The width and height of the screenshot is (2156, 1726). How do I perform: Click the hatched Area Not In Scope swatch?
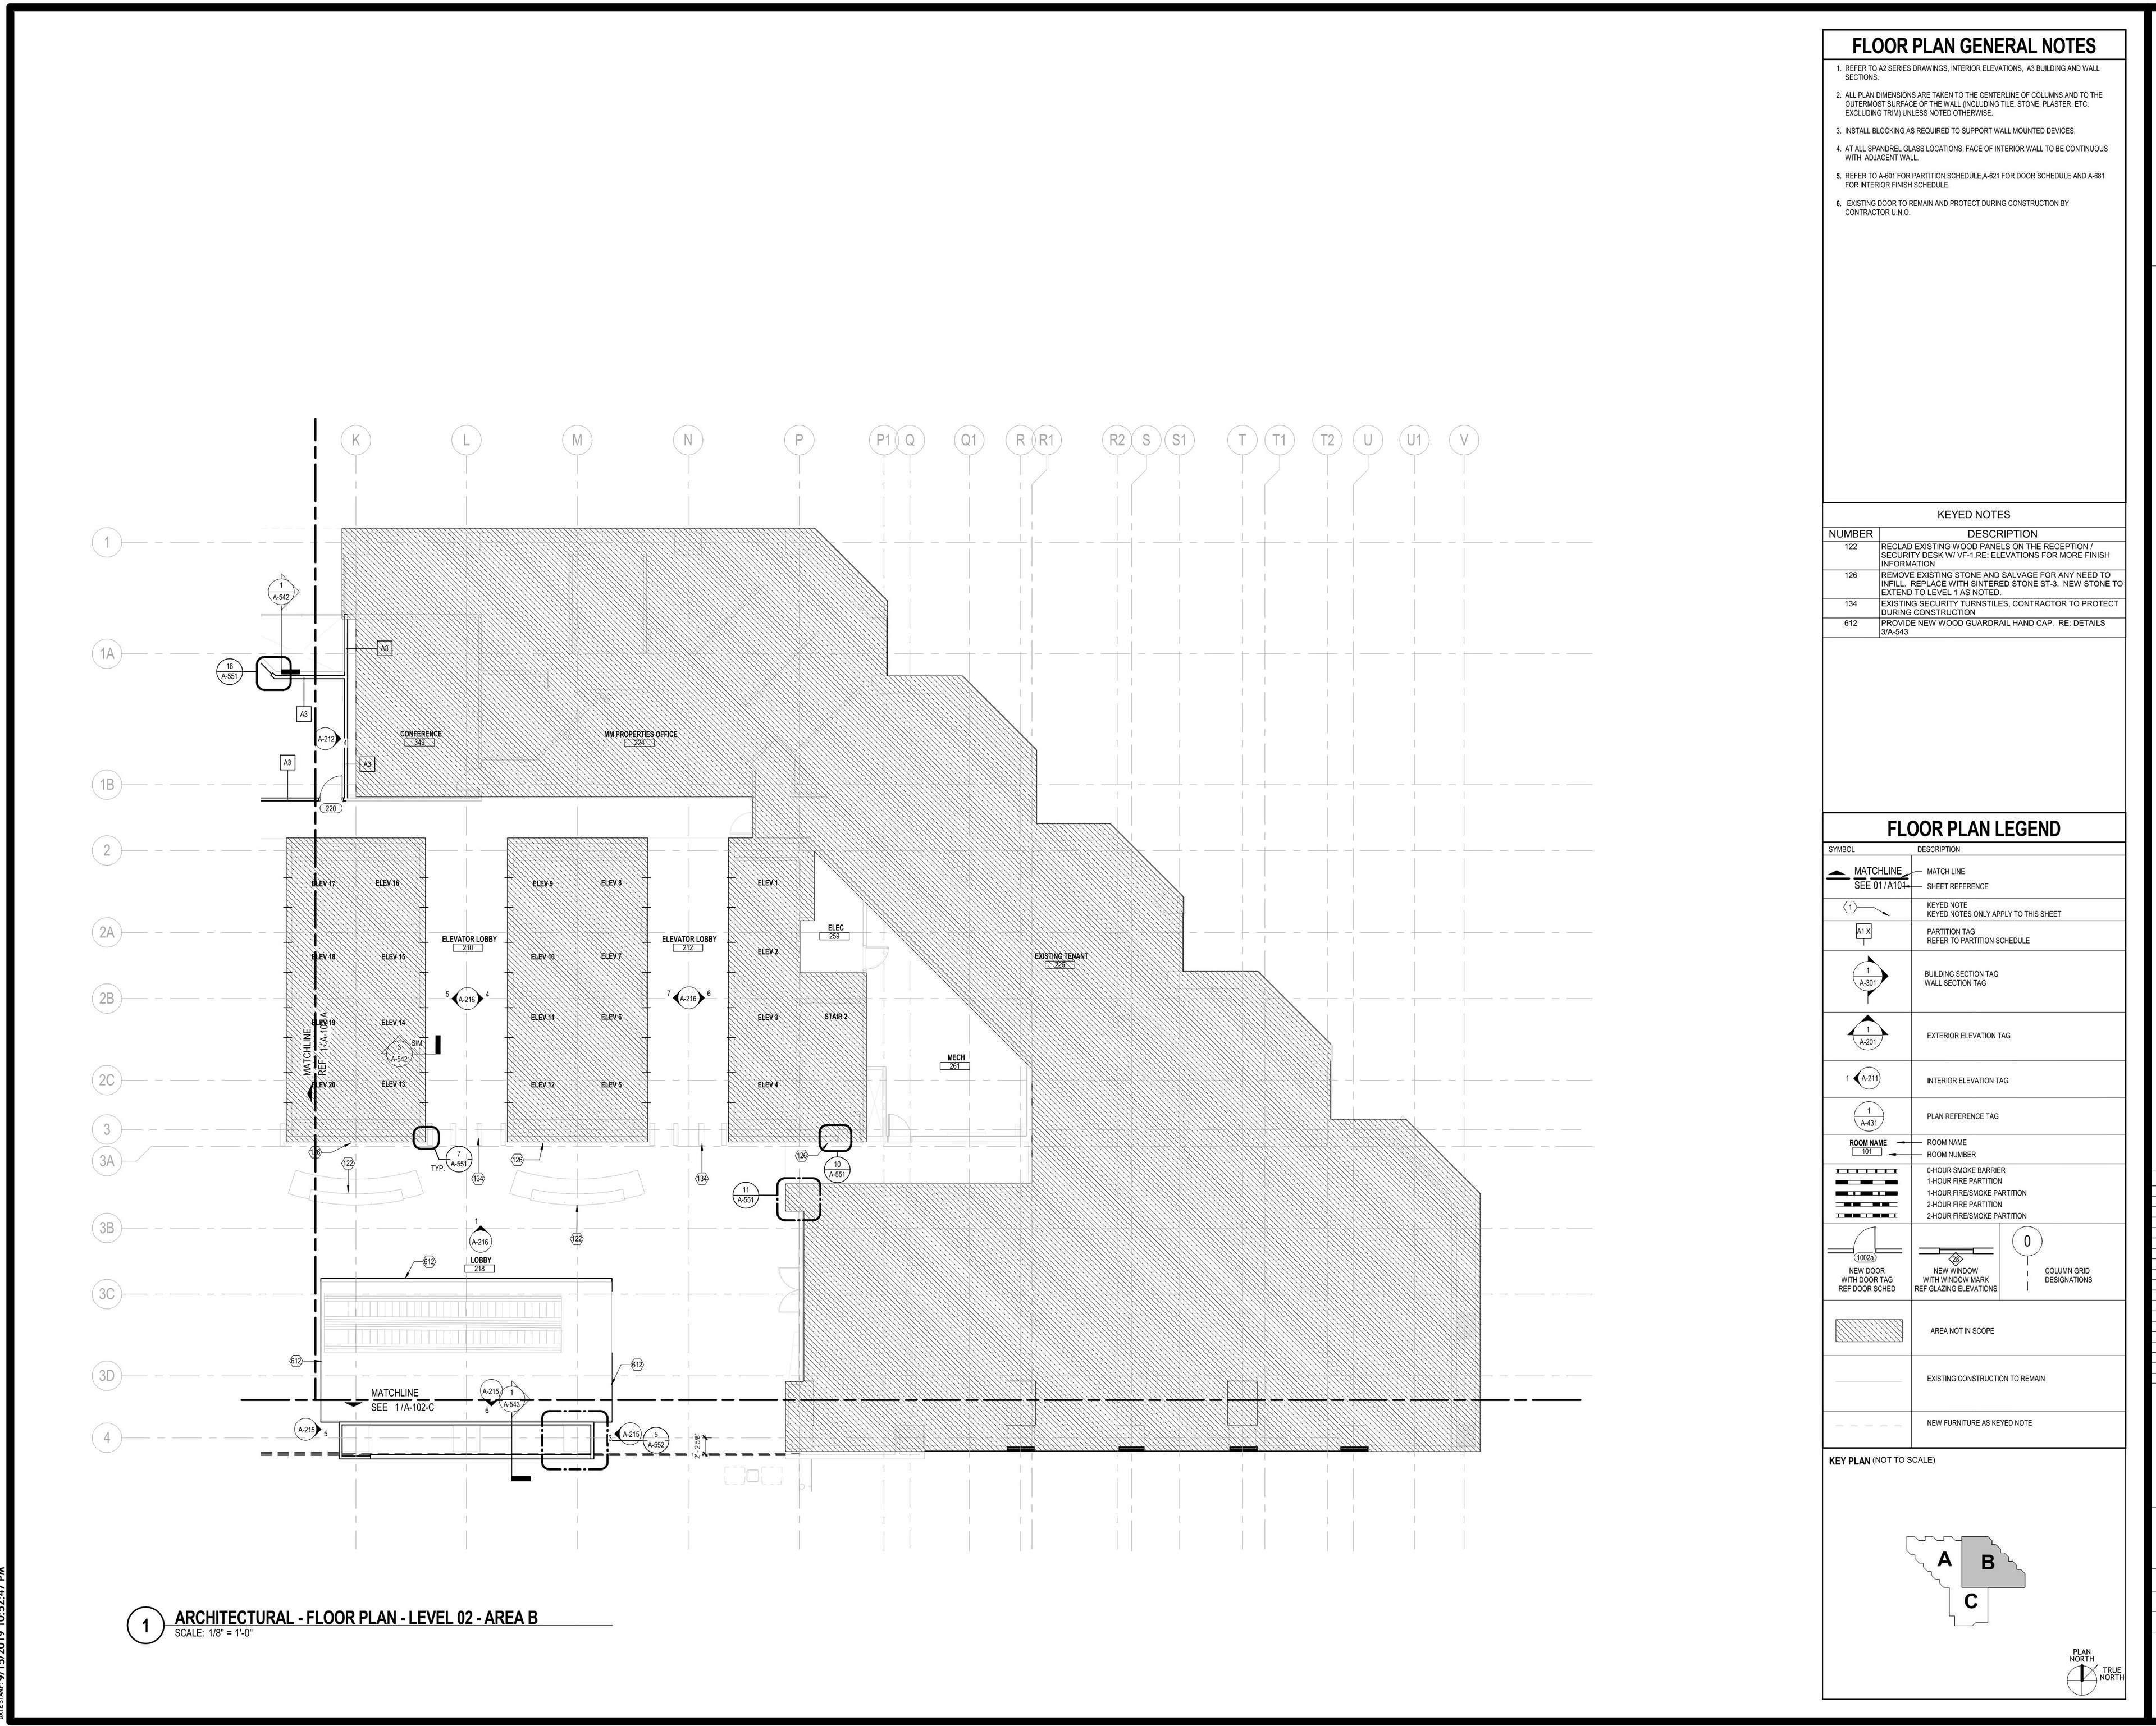coord(1868,1331)
